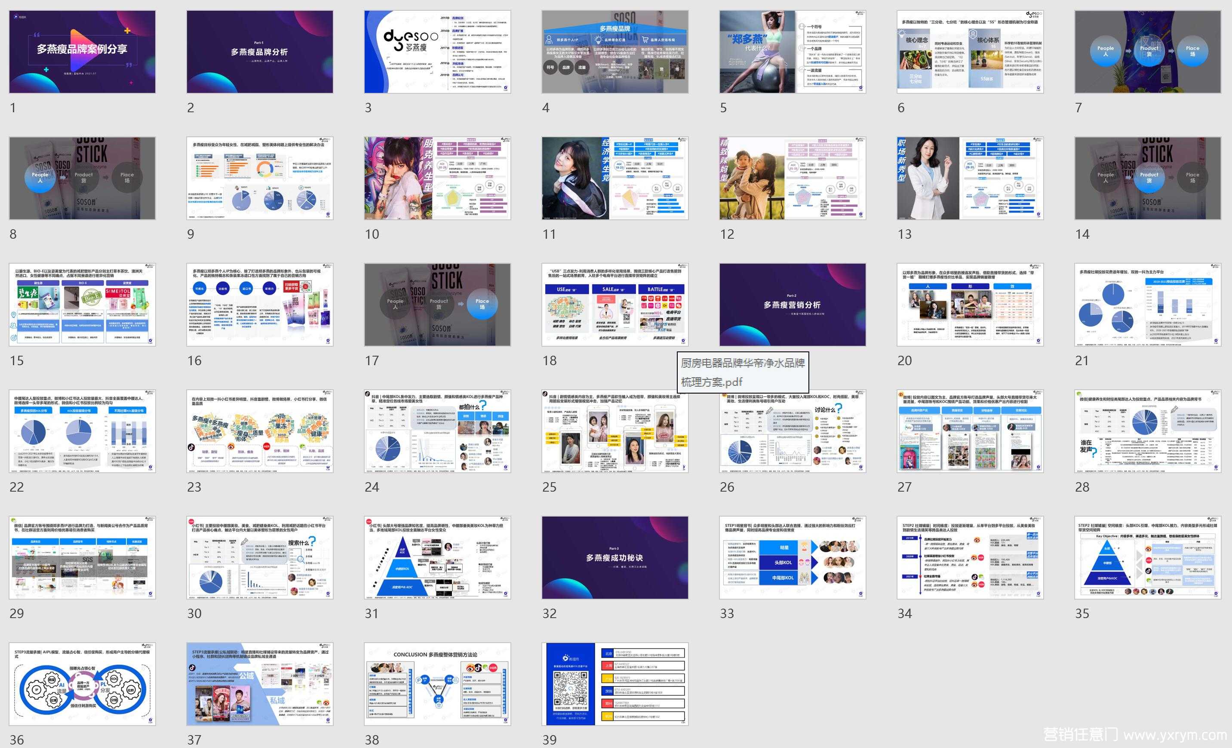Pick slide 22 showing KOL distribution pies

pyautogui.click(x=82, y=431)
